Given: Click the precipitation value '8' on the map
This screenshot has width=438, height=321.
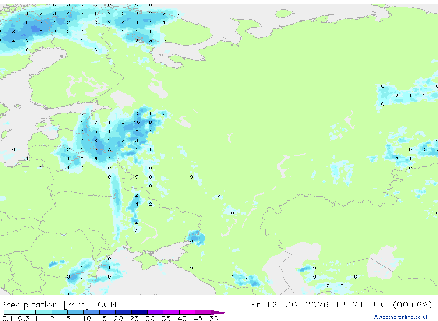Looking at the screenshot, I should click(x=14, y=32).
